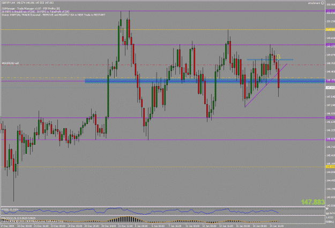Select the yellow down-arrow marker on the chart
Screen dimensions: 335x228
click(278, 57)
